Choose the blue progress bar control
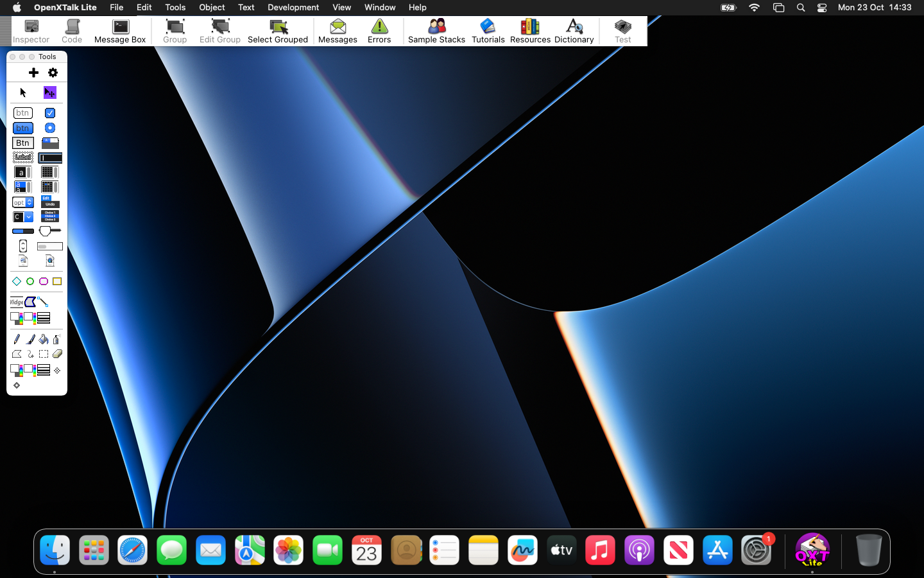This screenshot has width=924, height=578. click(23, 231)
